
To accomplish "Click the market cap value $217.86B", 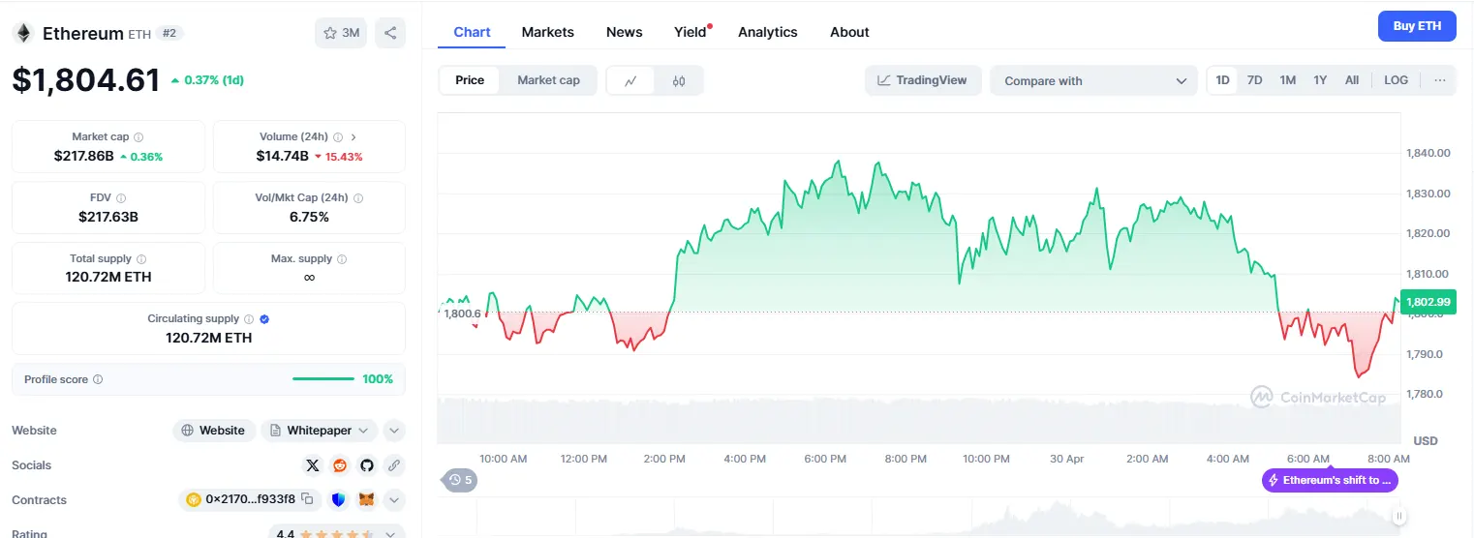I will point(84,156).
